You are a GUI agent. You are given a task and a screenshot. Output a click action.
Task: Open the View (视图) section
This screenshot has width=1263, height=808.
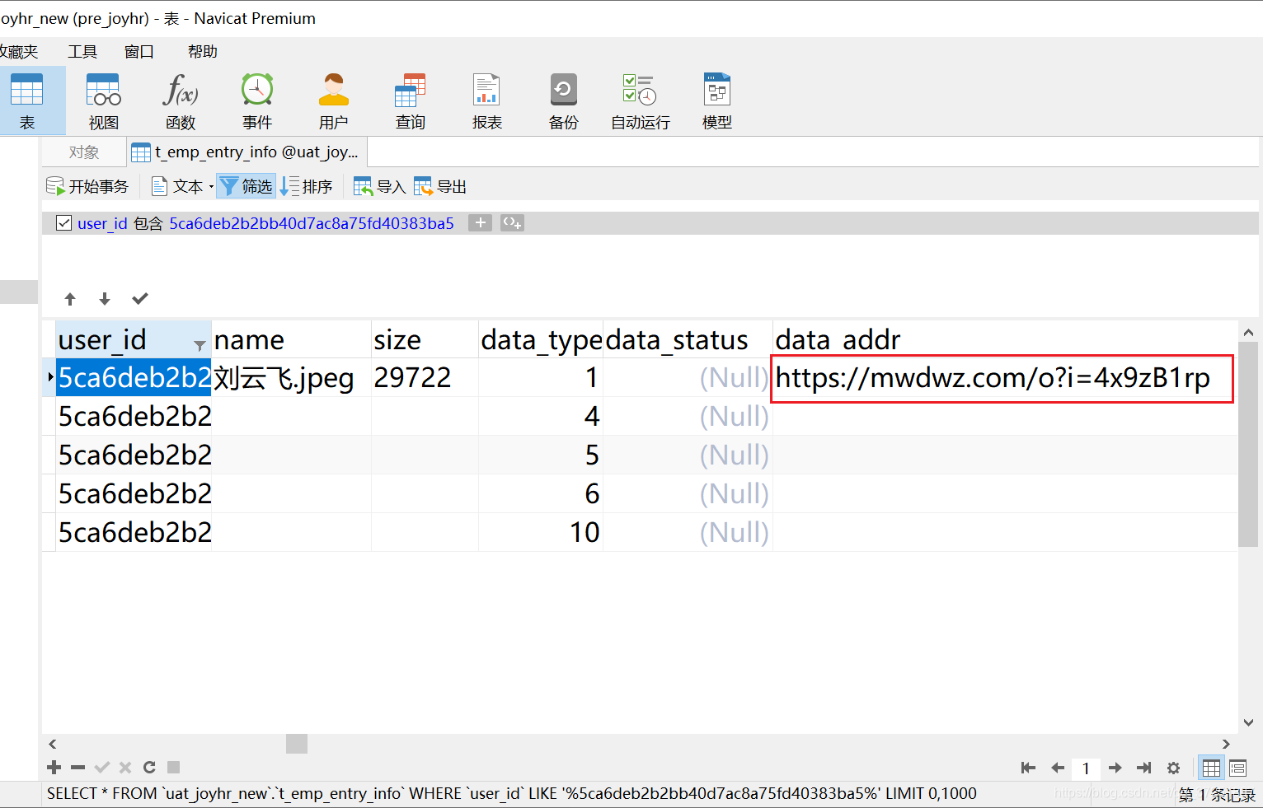tap(104, 100)
